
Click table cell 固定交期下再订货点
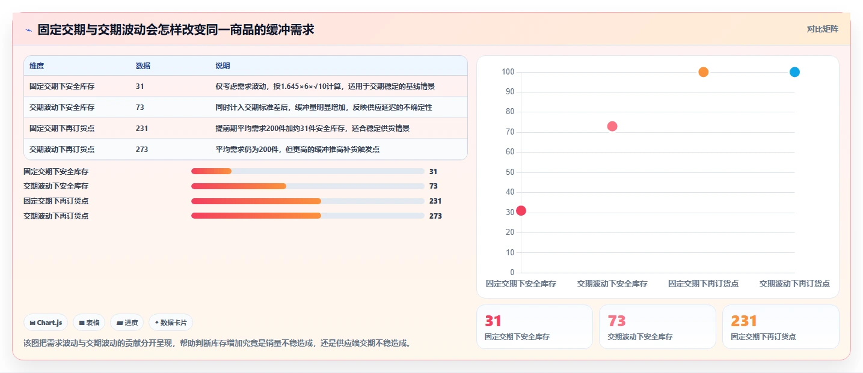tap(62, 129)
